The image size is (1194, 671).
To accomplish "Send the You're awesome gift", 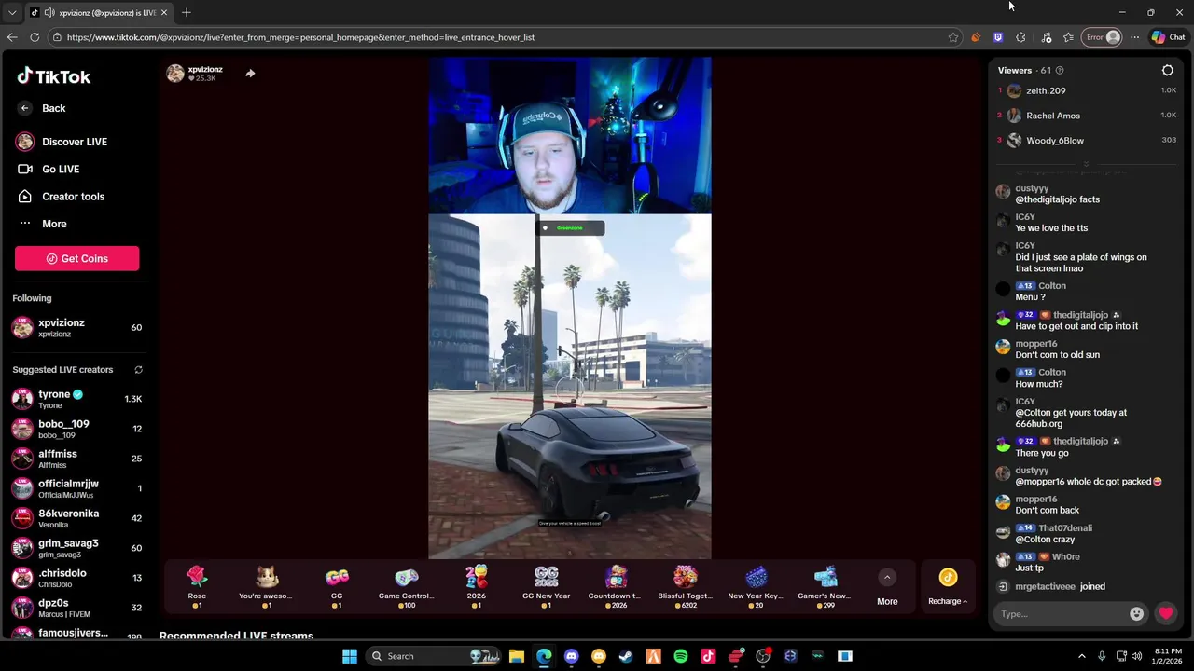I will 266,586.
